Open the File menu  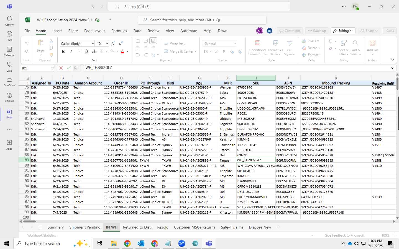point(27,31)
